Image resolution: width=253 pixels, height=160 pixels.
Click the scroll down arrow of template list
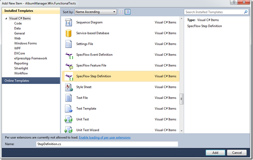pos(182,131)
